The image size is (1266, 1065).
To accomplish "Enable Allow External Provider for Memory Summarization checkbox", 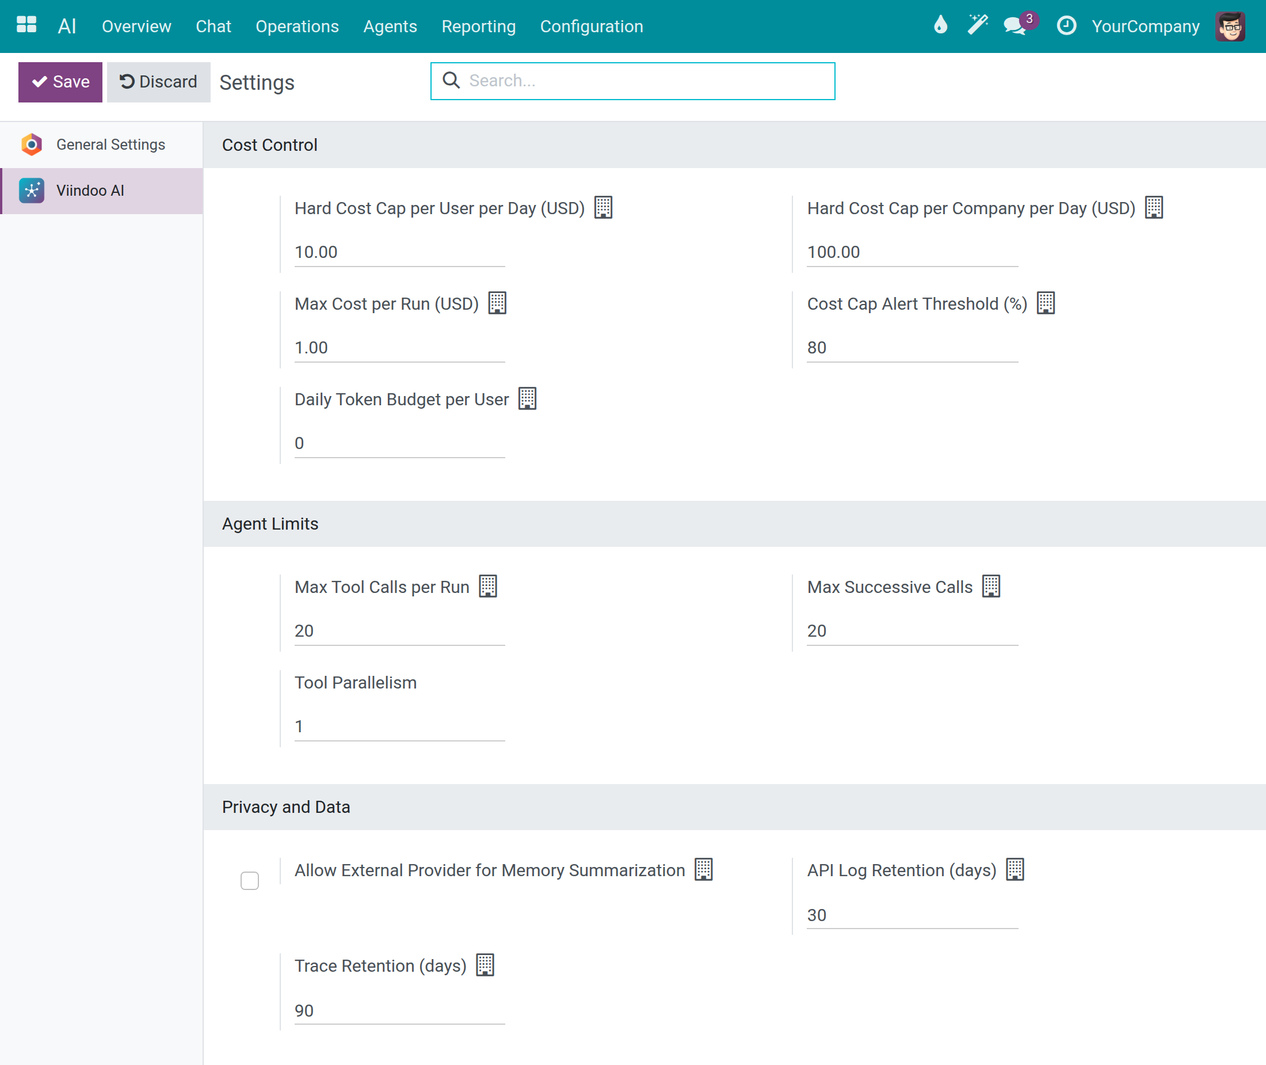I will coord(250,881).
